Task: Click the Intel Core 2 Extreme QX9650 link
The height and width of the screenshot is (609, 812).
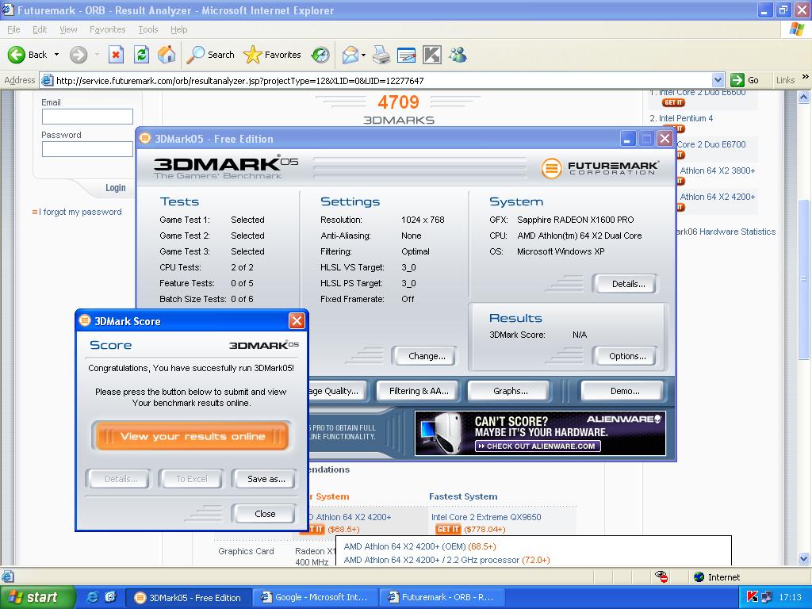Action: [x=486, y=517]
